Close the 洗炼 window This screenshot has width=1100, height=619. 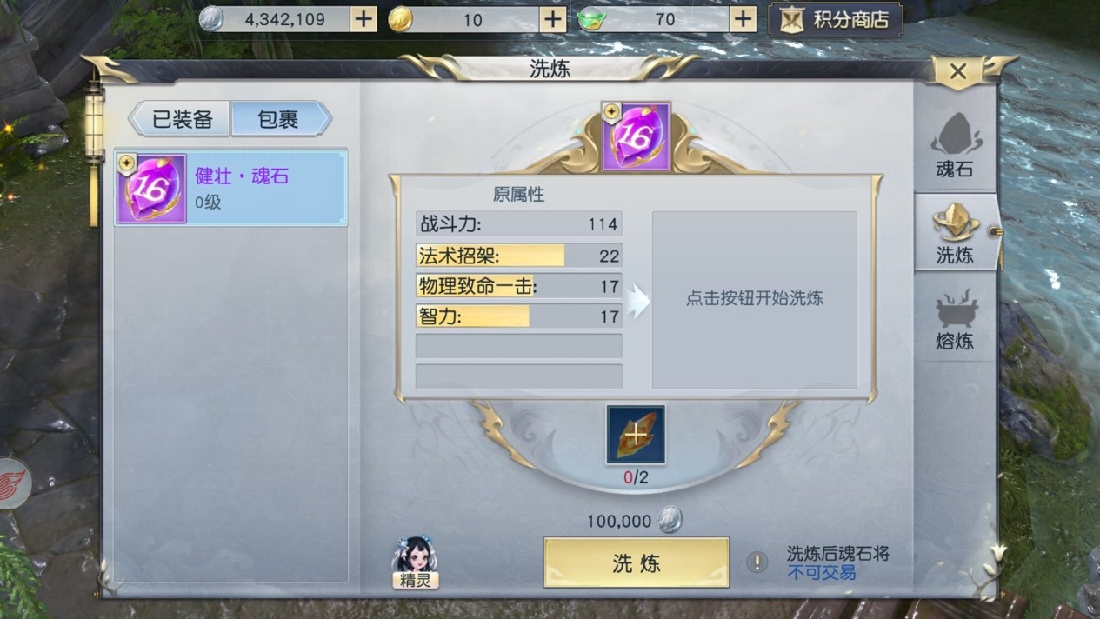(x=957, y=71)
